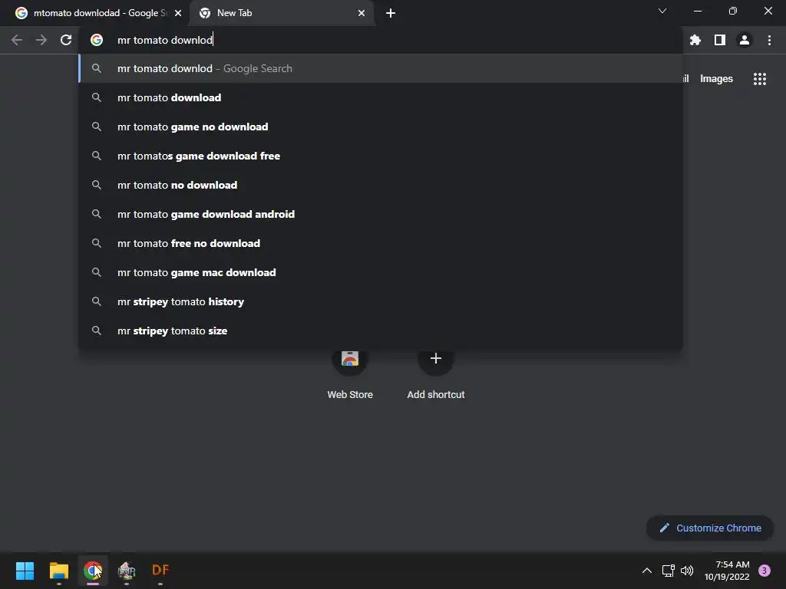This screenshot has height=589, width=786.
Task: Open the Google apps grid
Action: click(759, 79)
